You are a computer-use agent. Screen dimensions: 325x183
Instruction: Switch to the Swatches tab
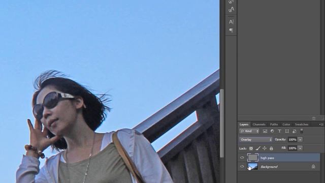pyautogui.click(x=302, y=124)
